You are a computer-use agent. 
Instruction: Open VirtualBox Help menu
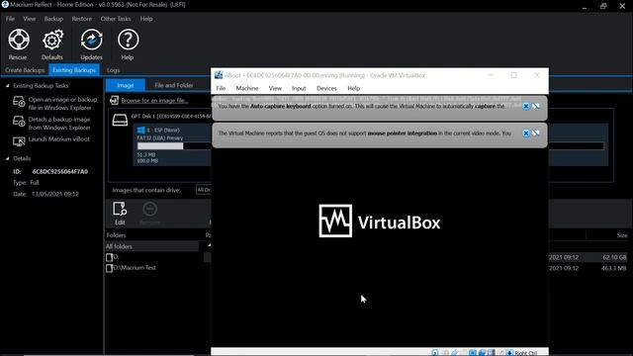coord(354,88)
